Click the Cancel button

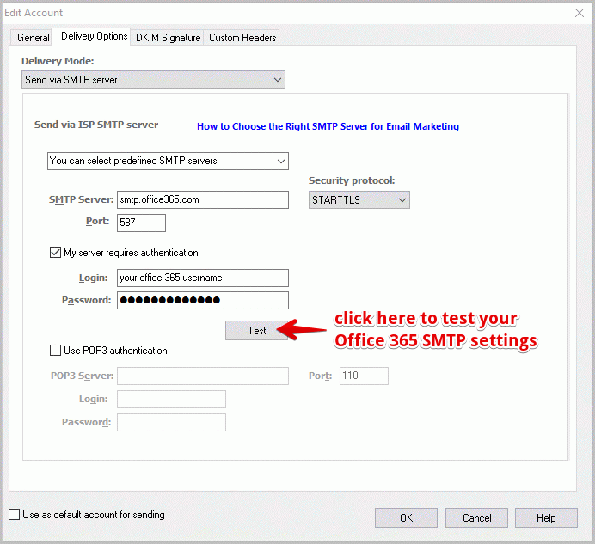(476, 518)
